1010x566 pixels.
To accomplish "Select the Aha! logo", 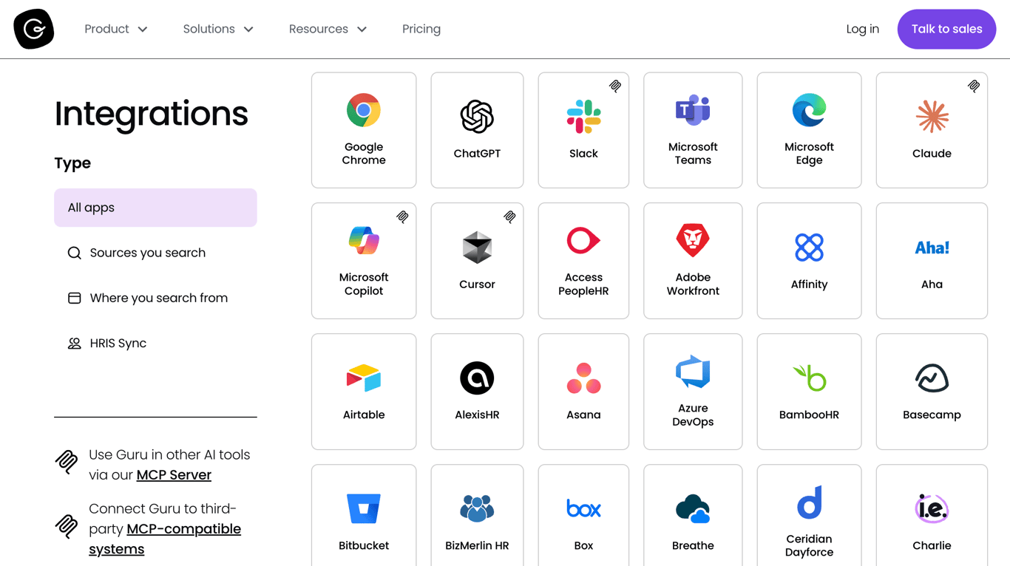I will [x=932, y=248].
